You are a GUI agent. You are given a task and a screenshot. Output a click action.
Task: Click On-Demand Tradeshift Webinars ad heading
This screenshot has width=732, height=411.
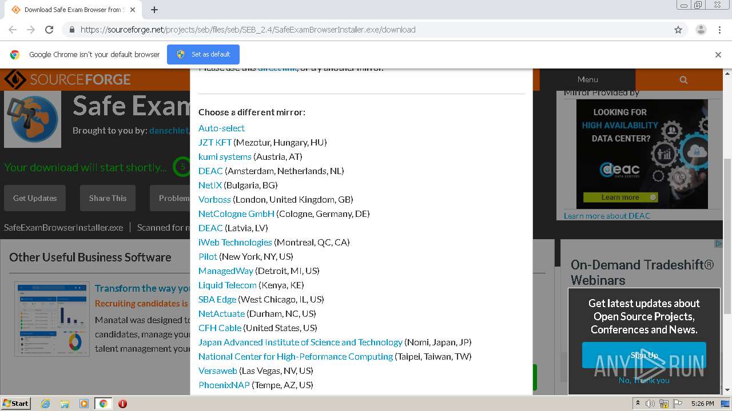point(642,272)
